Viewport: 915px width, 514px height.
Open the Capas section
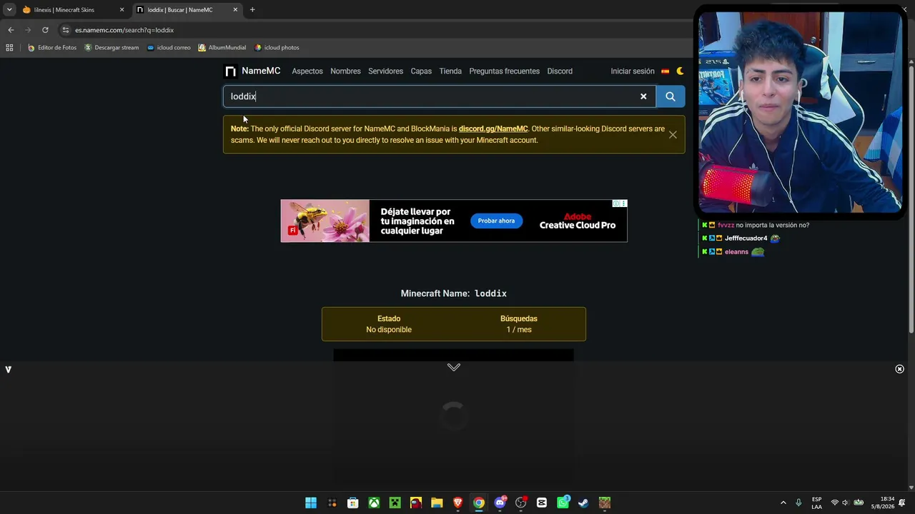(421, 71)
